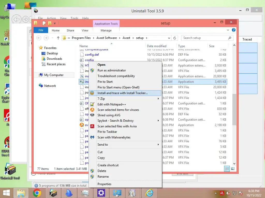Select the config.def file

point(92,55)
